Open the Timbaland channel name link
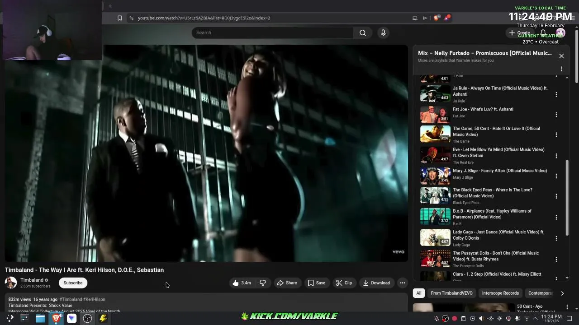The width and height of the screenshot is (579, 325). pyautogui.click(x=32, y=280)
